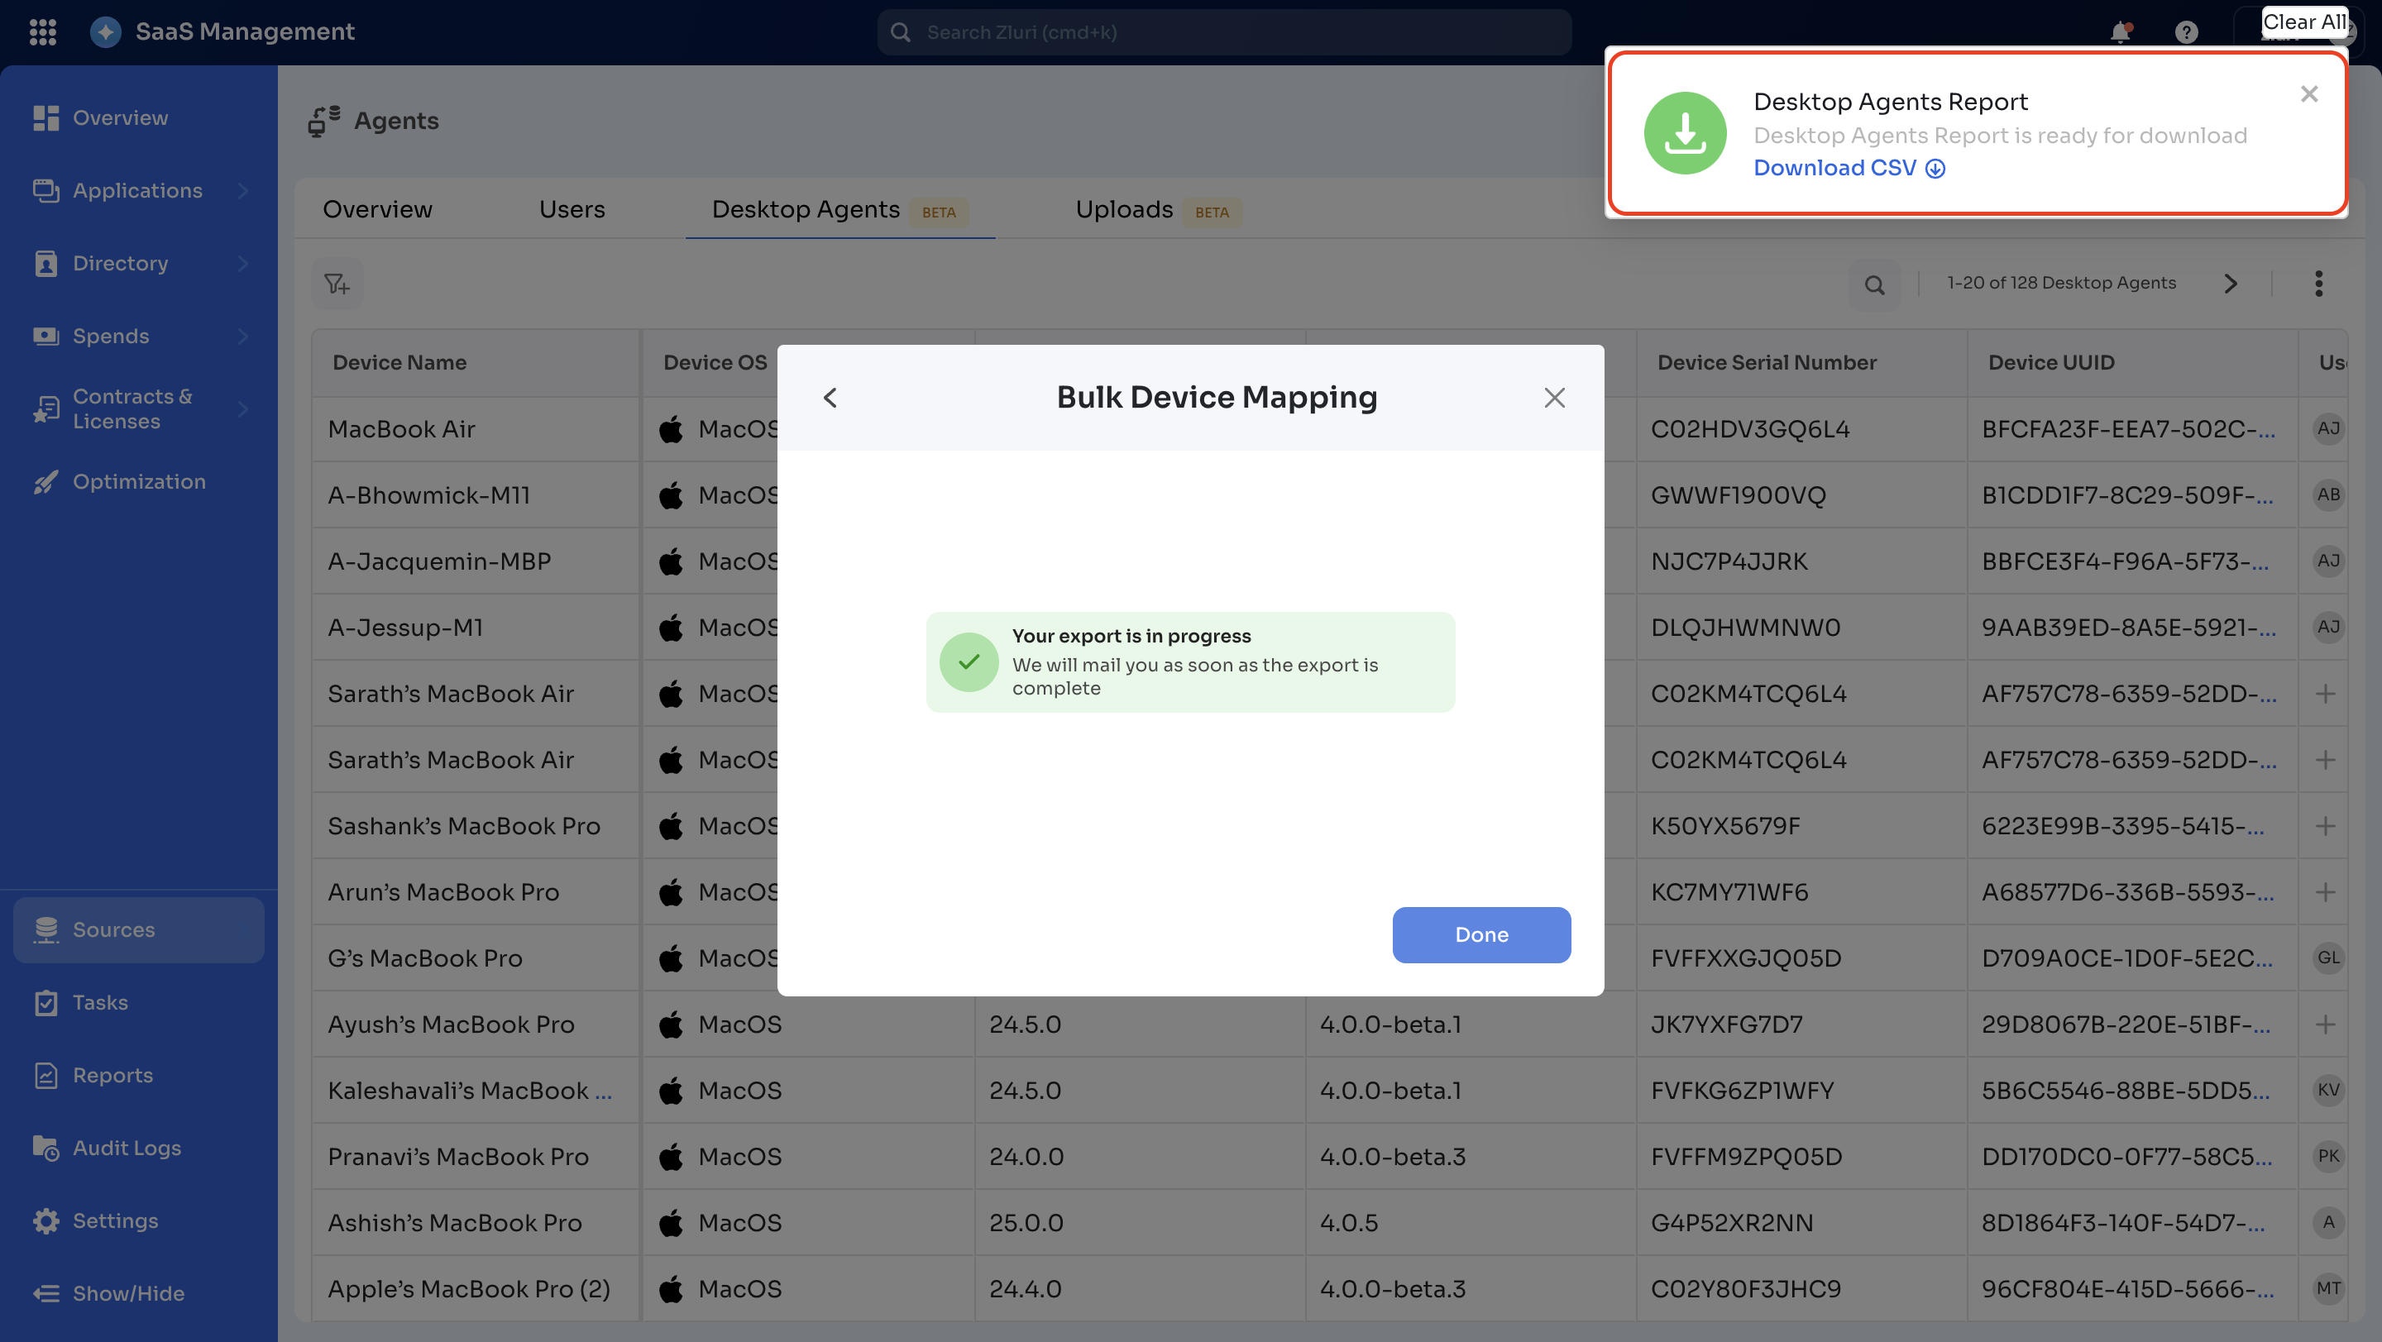Expand the Contracts & Licenses submenu
2382x1342 pixels.
[242, 408]
